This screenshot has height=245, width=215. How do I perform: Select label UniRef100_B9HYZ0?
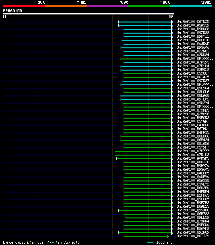pyautogui.click(x=193, y=166)
